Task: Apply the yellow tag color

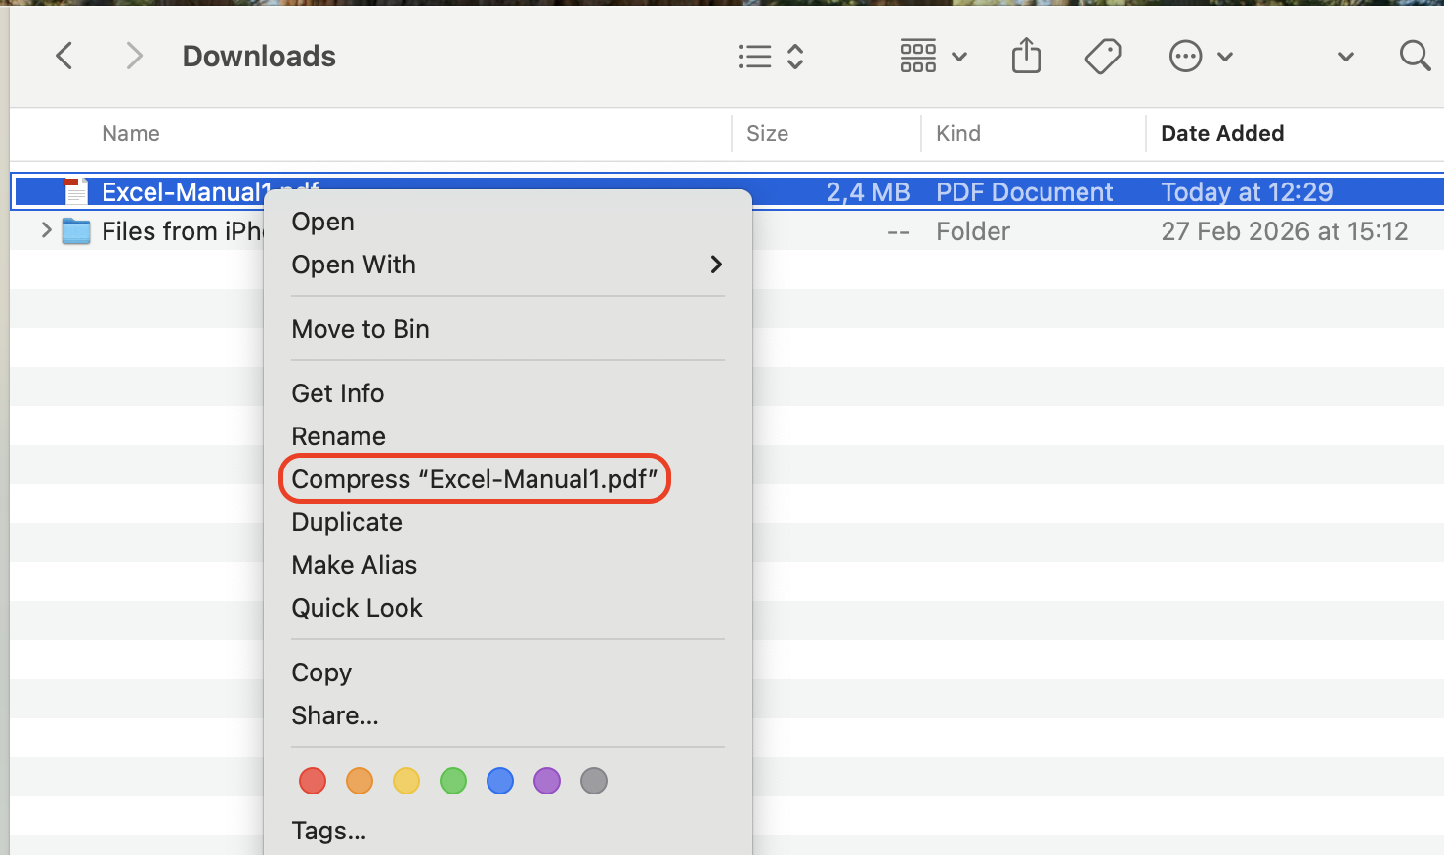Action: click(406, 781)
